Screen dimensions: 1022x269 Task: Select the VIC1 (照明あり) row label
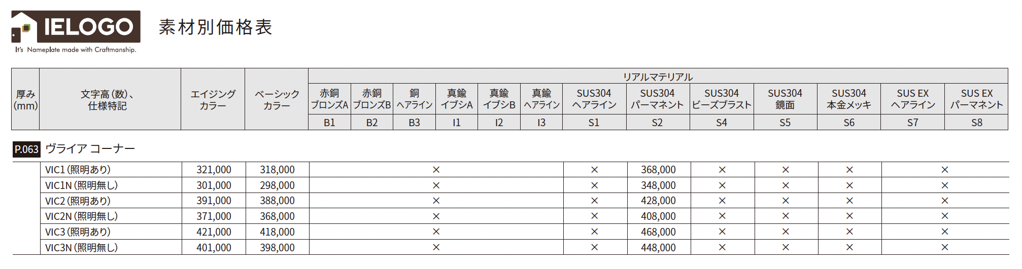pos(78,170)
